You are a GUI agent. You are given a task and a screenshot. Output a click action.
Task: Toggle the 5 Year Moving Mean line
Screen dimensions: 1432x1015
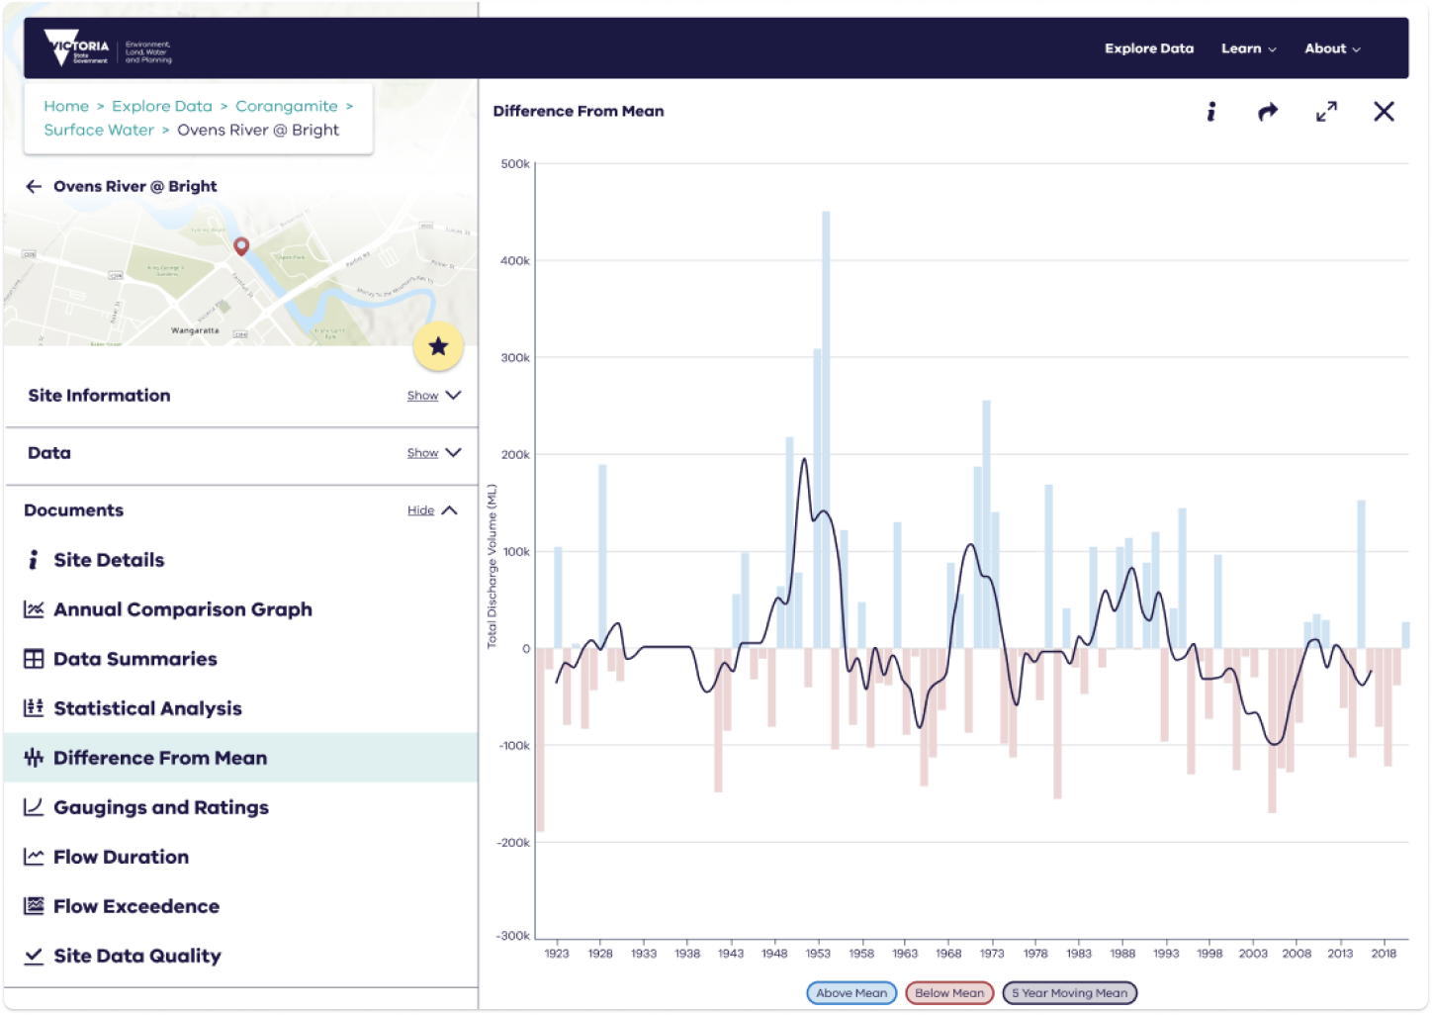coord(1069,993)
